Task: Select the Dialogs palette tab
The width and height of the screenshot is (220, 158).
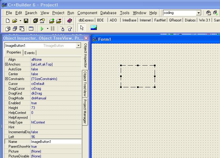Action: click(190, 20)
